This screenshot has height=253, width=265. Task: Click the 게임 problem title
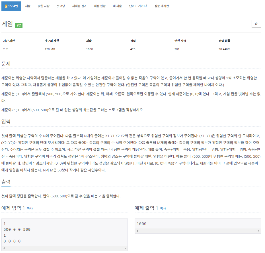click(x=7, y=24)
